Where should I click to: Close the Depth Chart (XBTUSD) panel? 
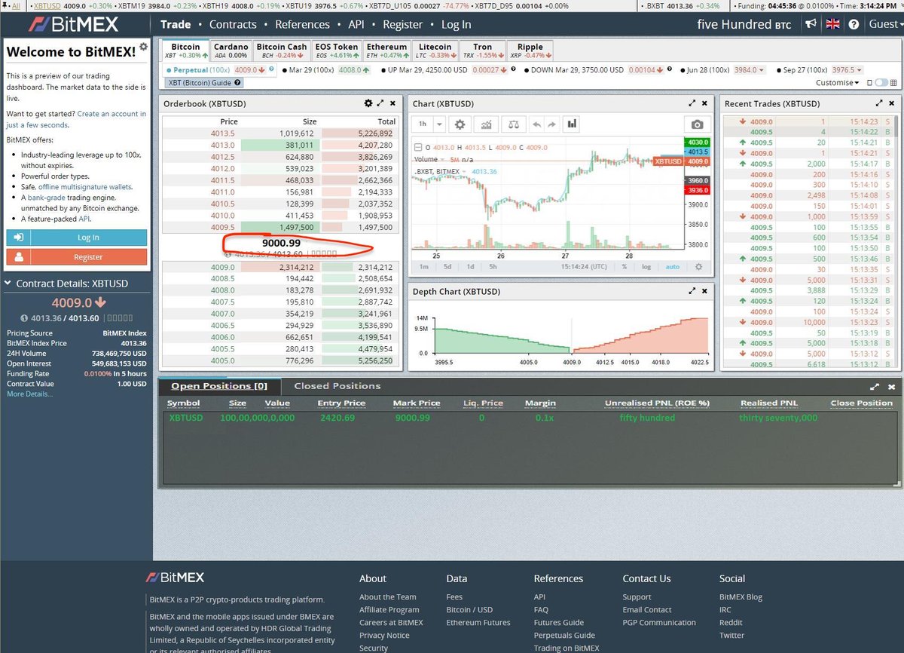(704, 291)
